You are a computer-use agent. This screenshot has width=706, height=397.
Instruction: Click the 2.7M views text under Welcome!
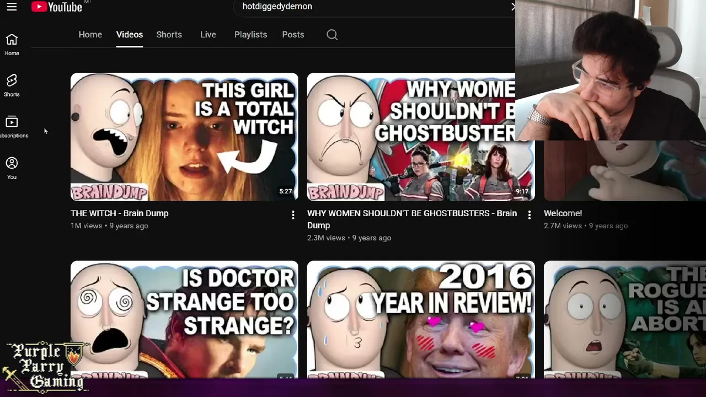click(563, 226)
